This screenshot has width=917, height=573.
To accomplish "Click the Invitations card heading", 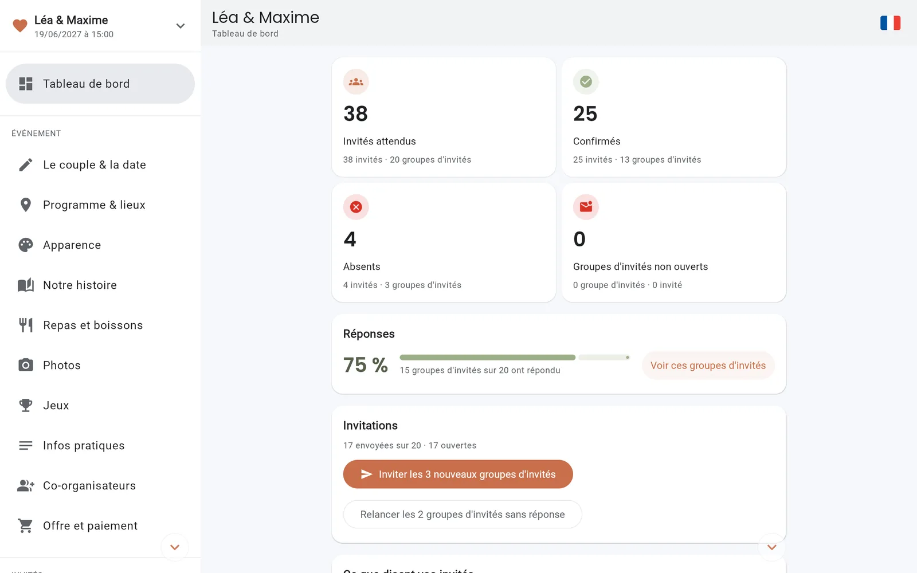I will [370, 426].
